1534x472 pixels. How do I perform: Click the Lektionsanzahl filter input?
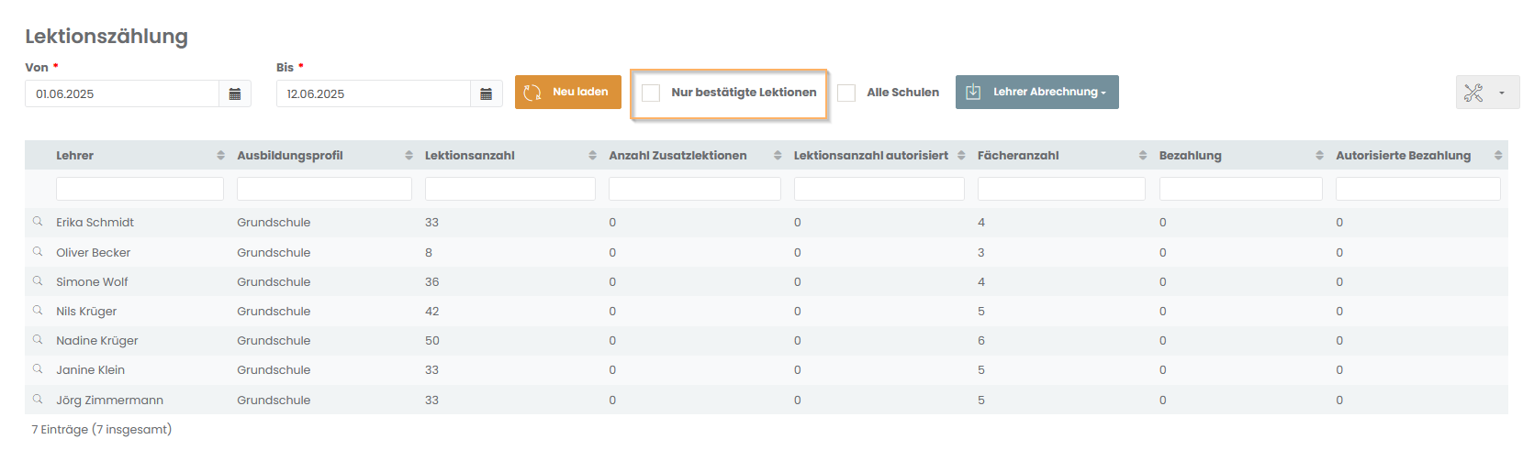pos(510,189)
